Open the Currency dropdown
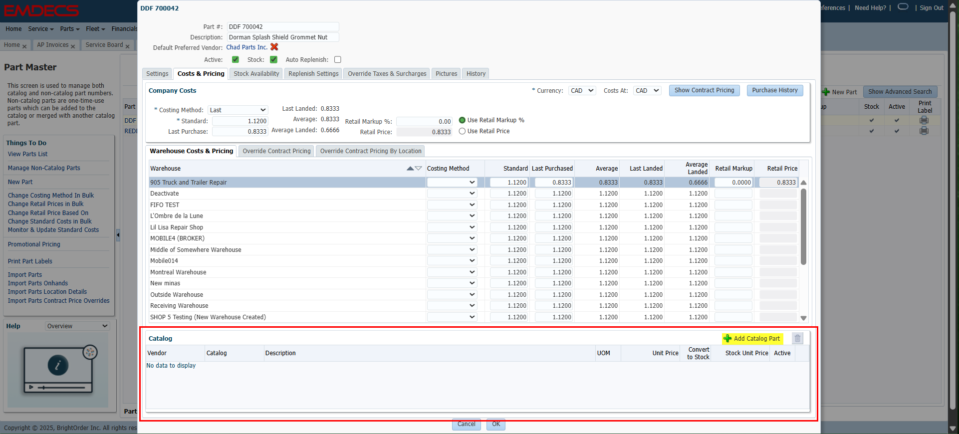 (582, 91)
